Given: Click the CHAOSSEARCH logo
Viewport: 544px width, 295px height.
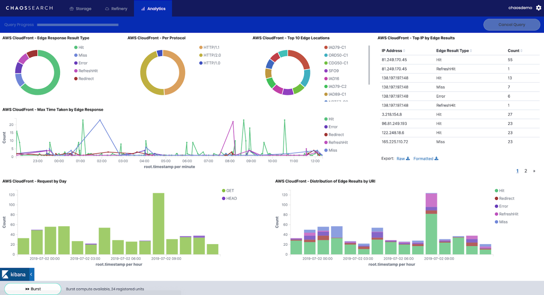Looking at the screenshot, I should 29,8.
